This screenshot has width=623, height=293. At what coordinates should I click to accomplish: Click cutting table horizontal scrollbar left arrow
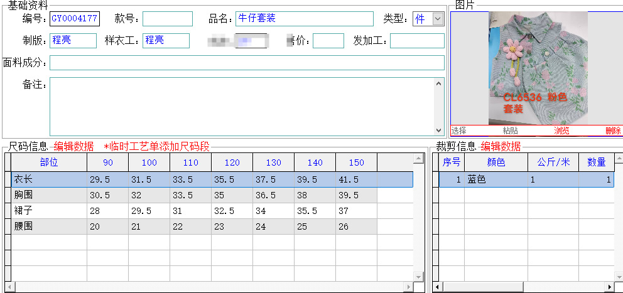point(438,286)
